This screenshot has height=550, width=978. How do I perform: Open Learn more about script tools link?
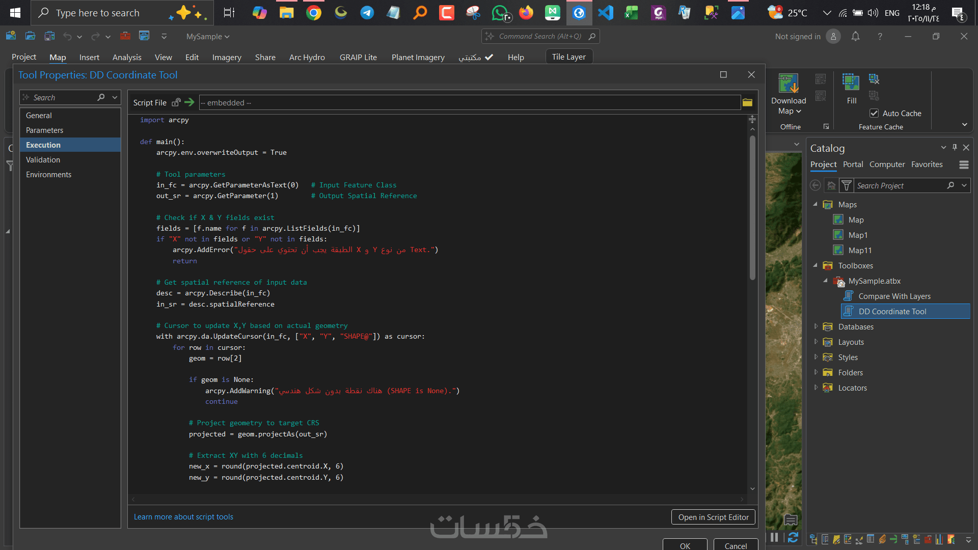coord(183,517)
